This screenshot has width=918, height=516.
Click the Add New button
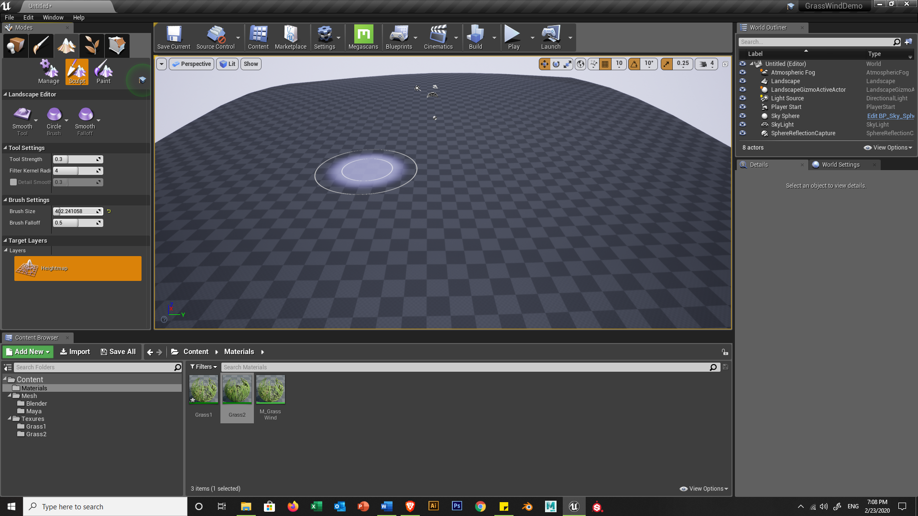coord(28,352)
